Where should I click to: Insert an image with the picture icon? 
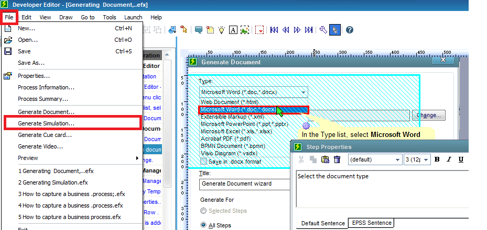[245, 30]
